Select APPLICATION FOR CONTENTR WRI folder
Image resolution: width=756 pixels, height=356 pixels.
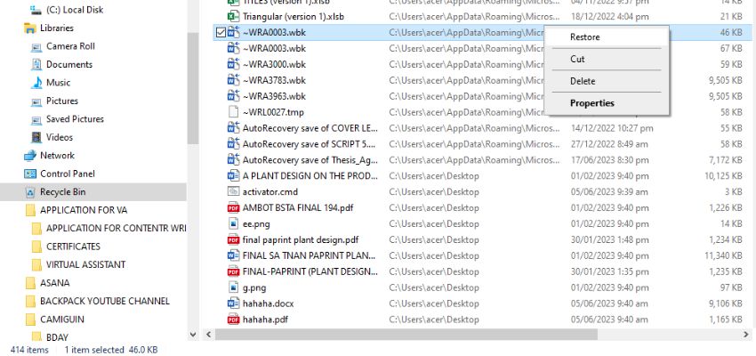coord(116,228)
